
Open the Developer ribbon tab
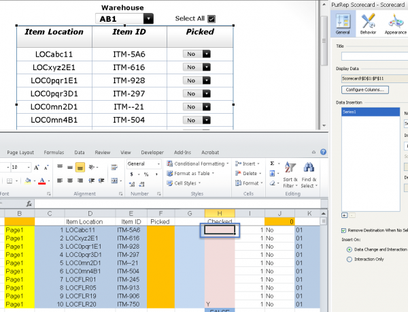152,153
